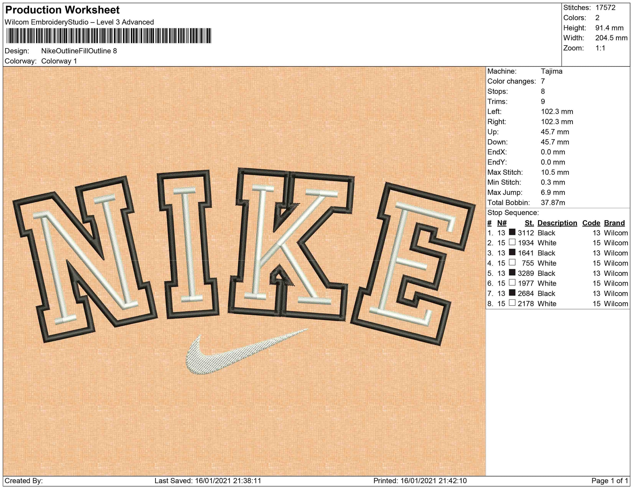
Task: Click the barcode under the Wilcom title
Action: tap(109, 36)
